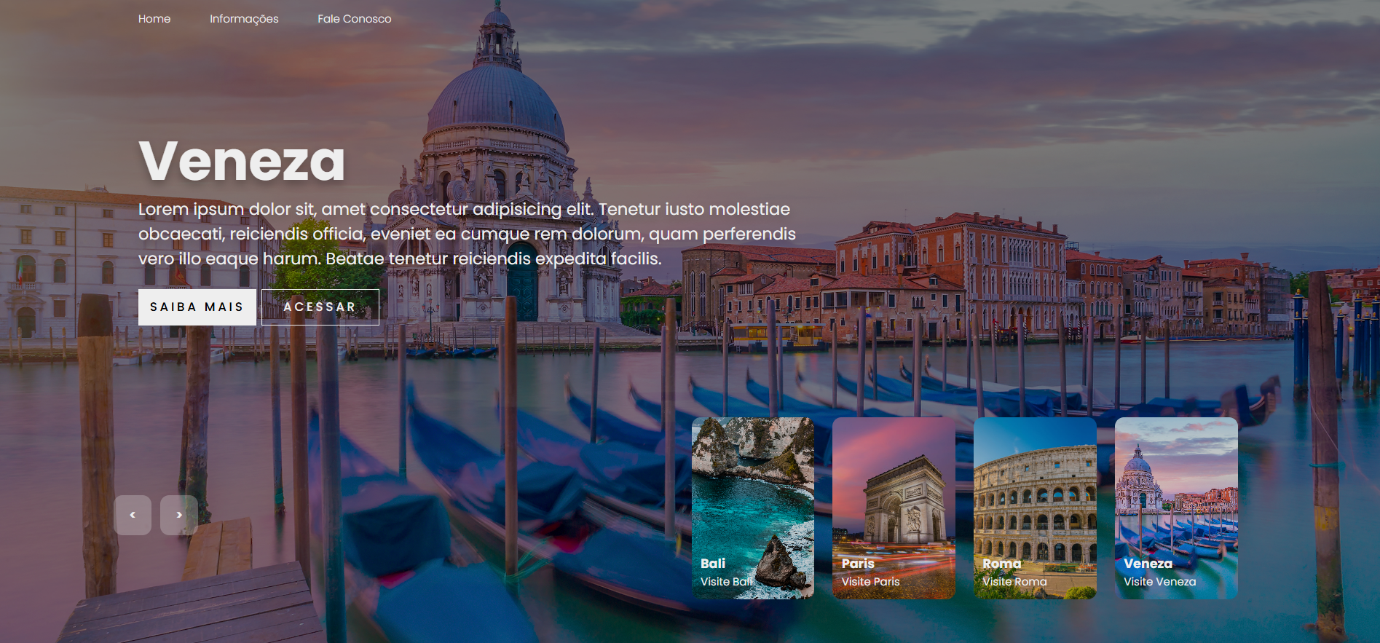Click the SAIBA MAIS button
Image resolution: width=1380 pixels, height=643 pixels.
tap(197, 307)
